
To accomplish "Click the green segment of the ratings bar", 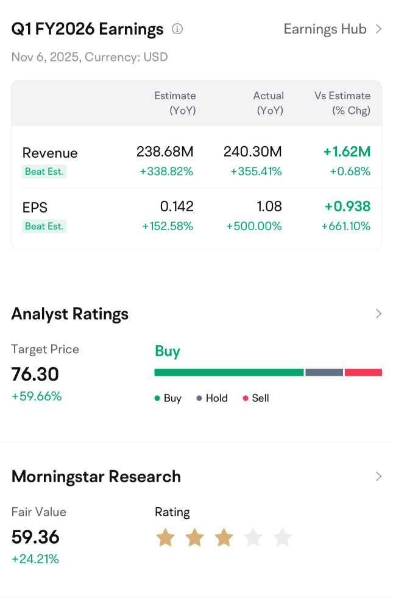I will tap(228, 372).
